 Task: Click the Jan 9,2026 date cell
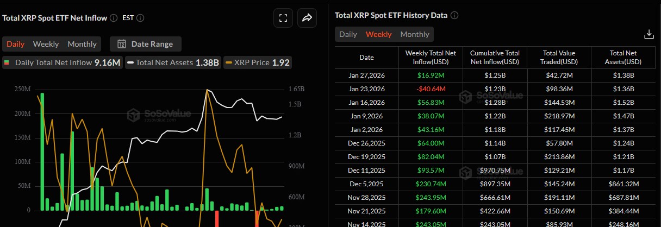367,116
